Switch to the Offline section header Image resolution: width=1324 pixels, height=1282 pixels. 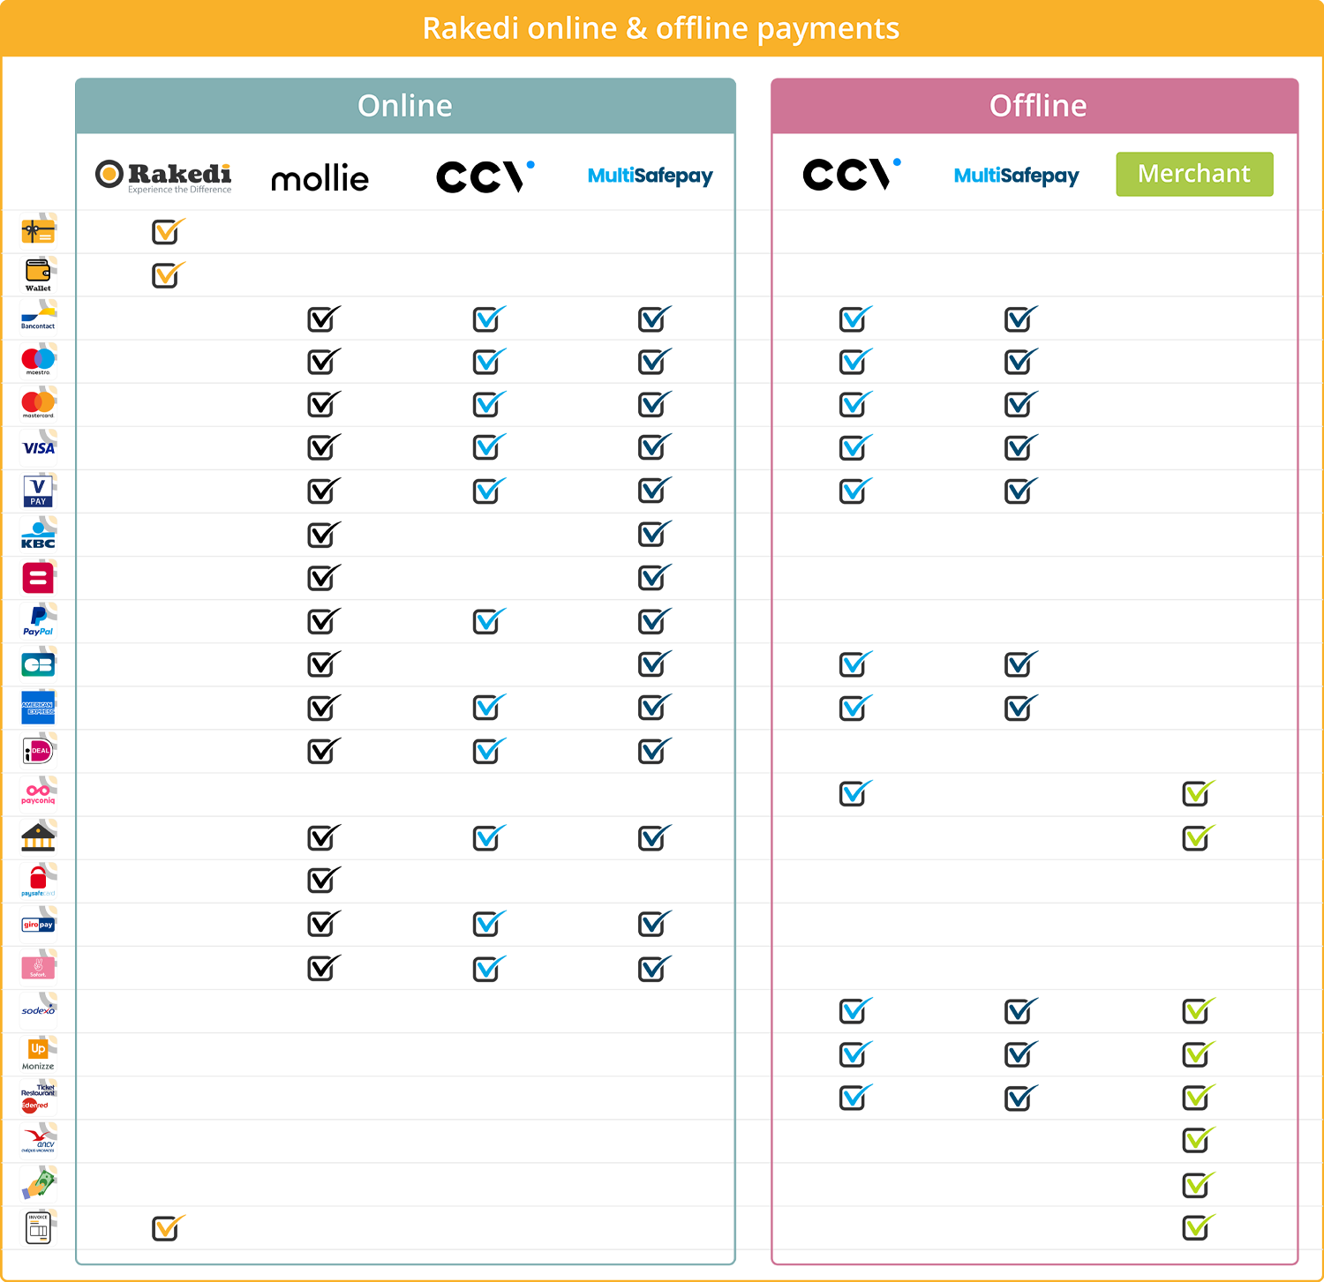pyautogui.click(x=1037, y=106)
